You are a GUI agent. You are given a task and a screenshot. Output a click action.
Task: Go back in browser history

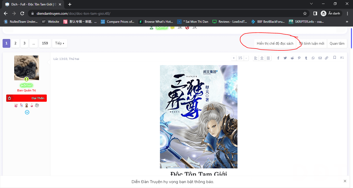[6, 13]
